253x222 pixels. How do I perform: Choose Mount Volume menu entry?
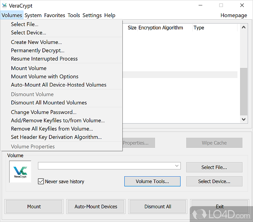point(61,68)
